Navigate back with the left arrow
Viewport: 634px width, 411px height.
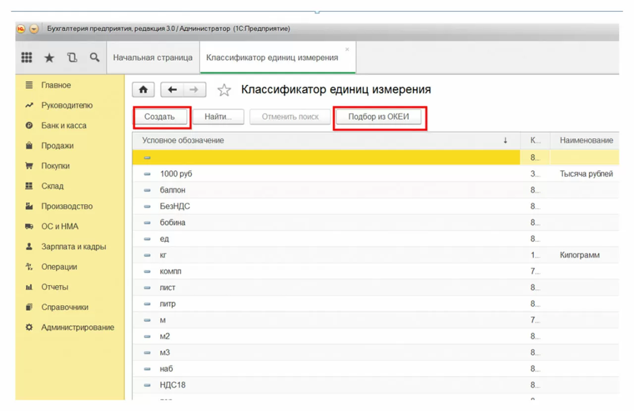pyautogui.click(x=172, y=90)
